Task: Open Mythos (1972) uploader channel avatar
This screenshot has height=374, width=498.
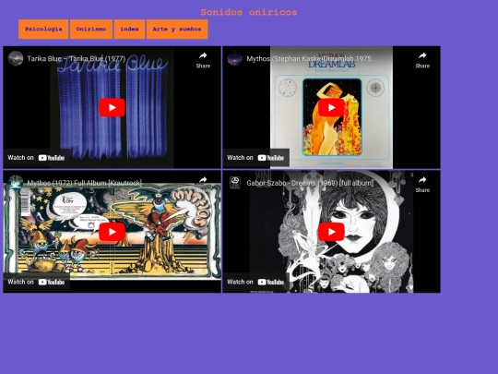Action: [16, 183]
